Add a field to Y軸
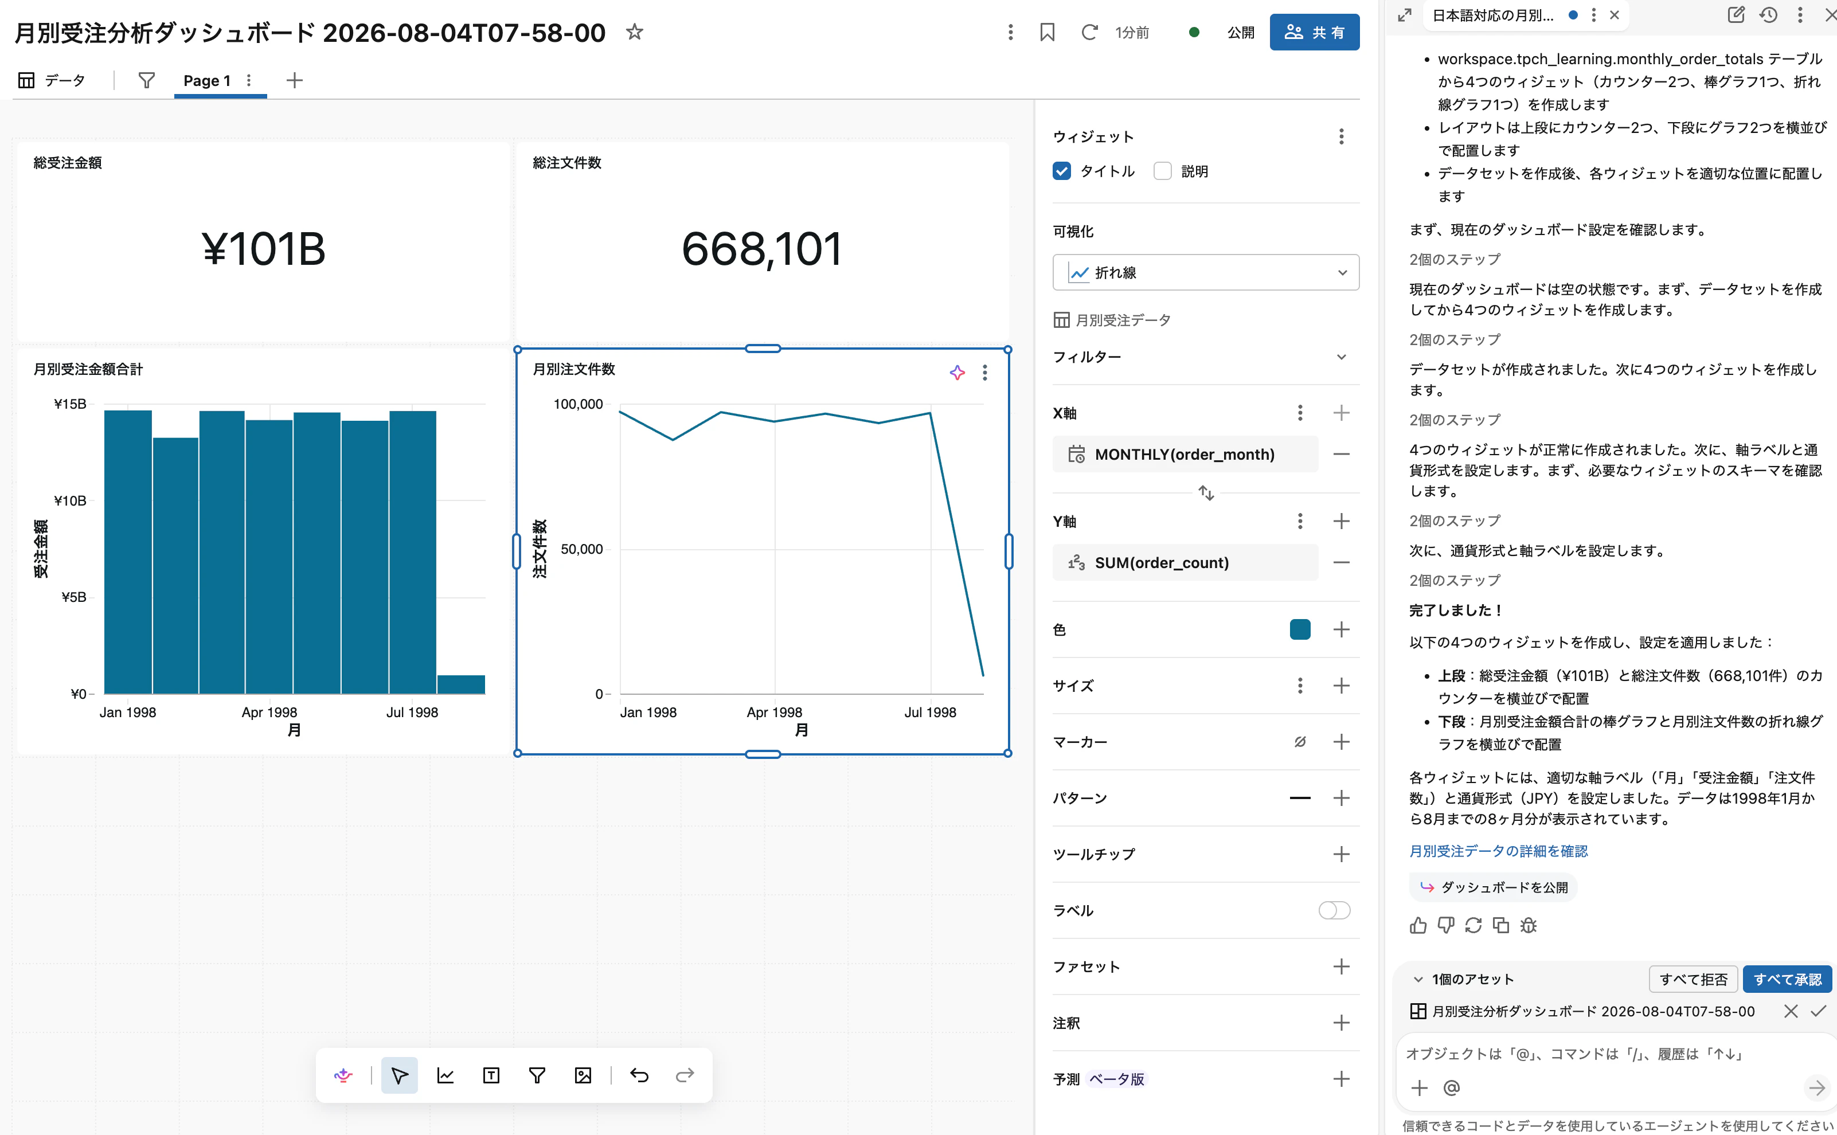1837x1135 pixels. pos(1342,521)
